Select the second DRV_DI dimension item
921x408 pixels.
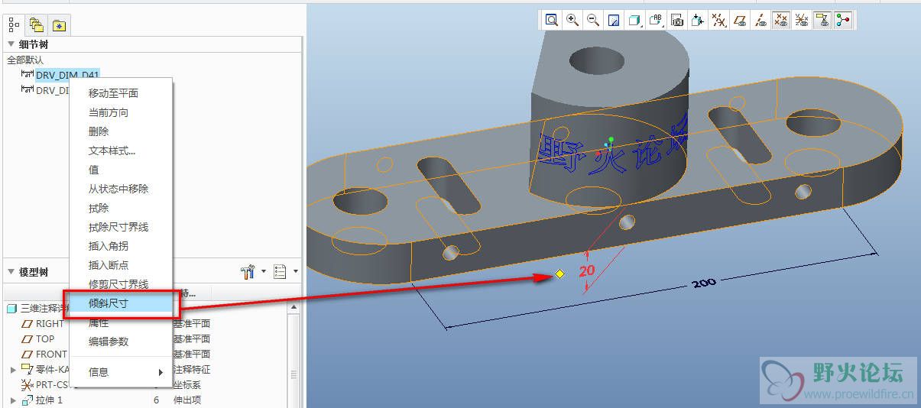[x=46, y=89]
